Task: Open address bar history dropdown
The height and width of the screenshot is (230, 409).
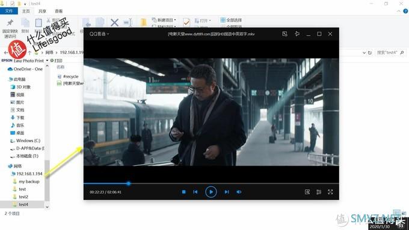Action: click(x=364, y=53)
